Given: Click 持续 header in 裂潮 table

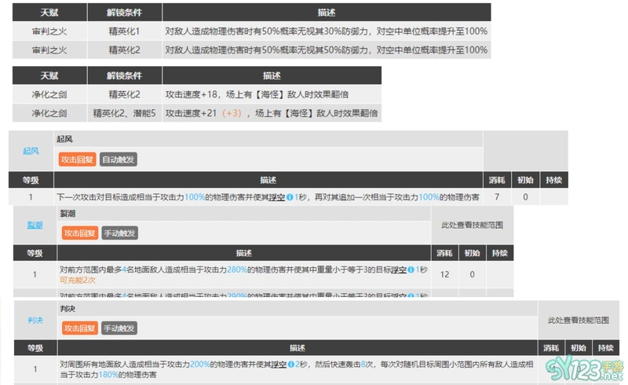Looking at the screenshot, I should tap(499, 253).
